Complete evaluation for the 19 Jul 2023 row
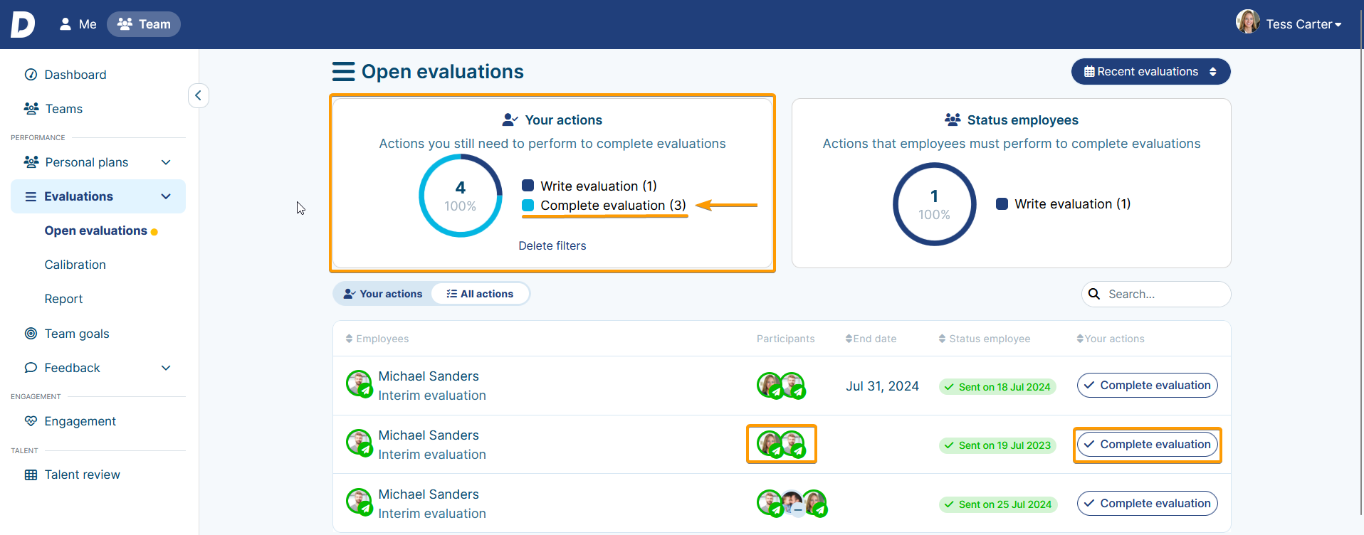The image size is (1364, 535). [1147, 445]
